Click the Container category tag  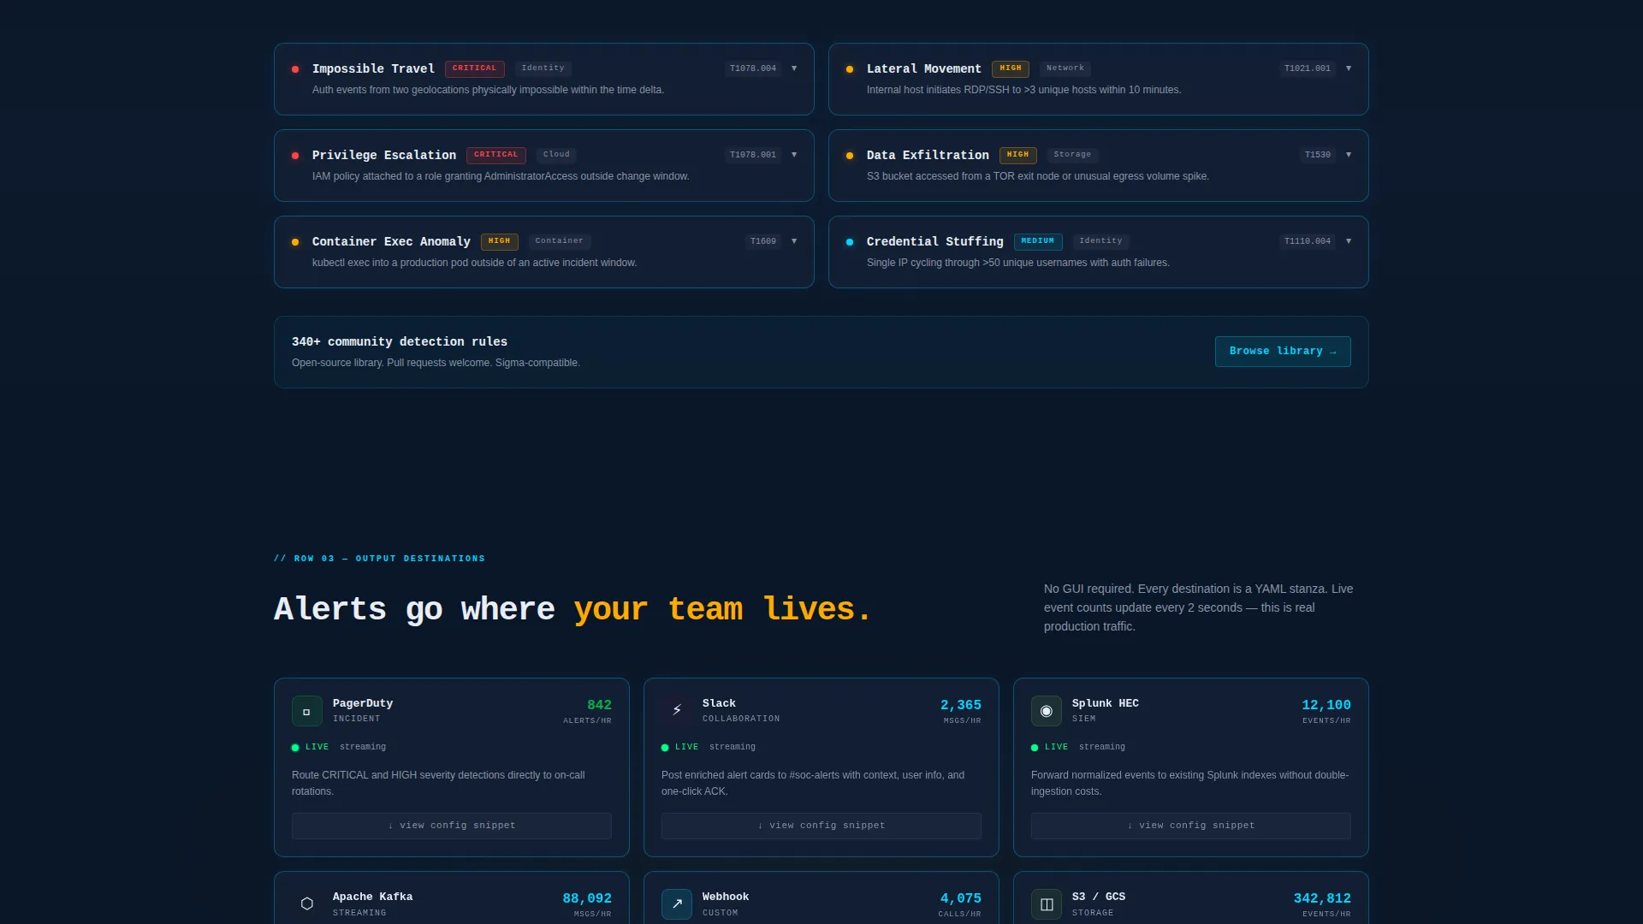point(560,241)
